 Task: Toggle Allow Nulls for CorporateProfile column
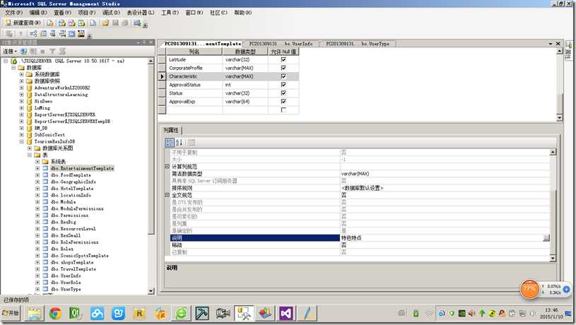point(283,68)
